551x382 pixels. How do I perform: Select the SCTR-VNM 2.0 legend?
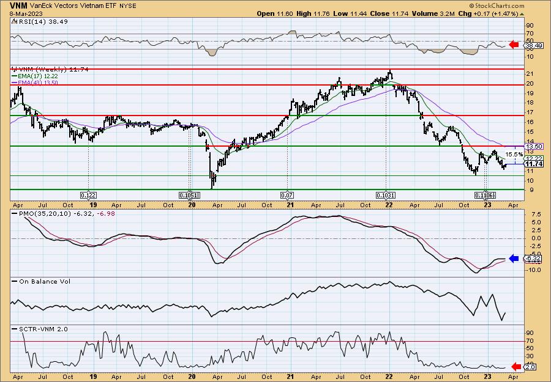tap(40, 329)
